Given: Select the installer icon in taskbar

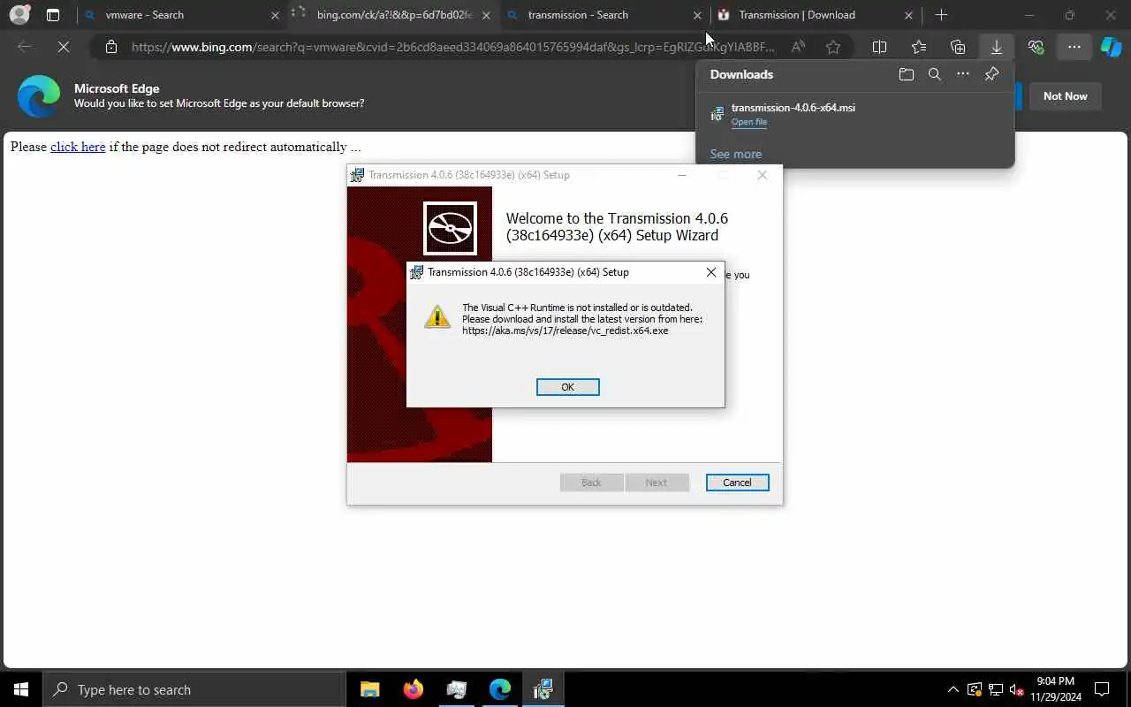Looking at the screenshot, I should [543, 689].
